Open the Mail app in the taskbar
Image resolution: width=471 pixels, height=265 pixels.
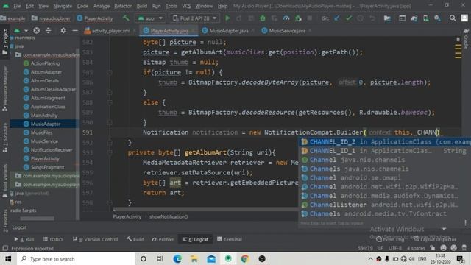211,258
